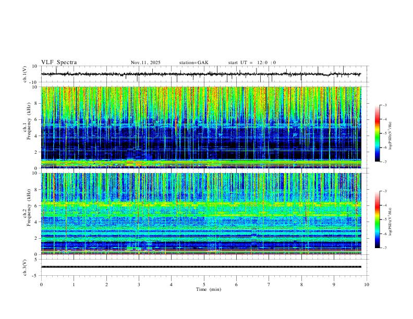Click the ch.2 colorbar "log(PSD)(V²/Hz)" label
The width and height of the screenshot is (413, 319).
391,222
